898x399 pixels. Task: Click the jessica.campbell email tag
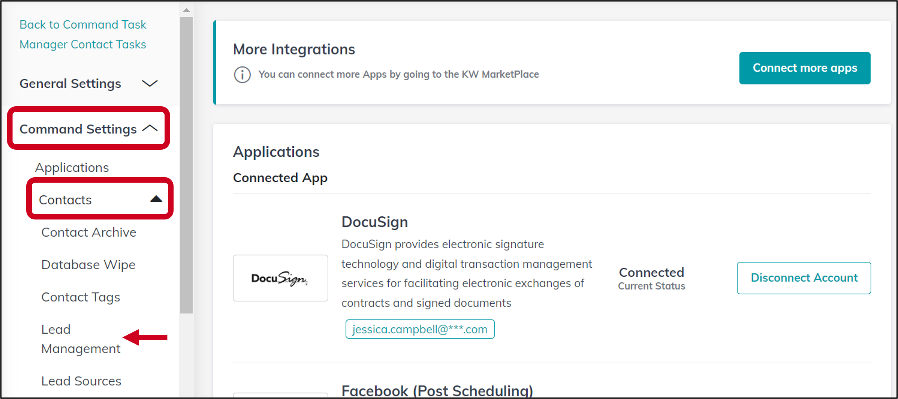coord(420,329)
